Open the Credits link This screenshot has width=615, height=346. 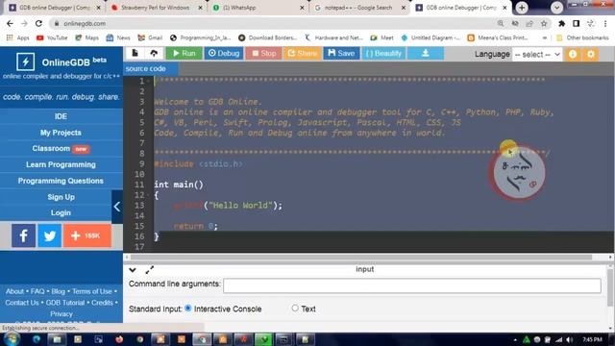102,303
